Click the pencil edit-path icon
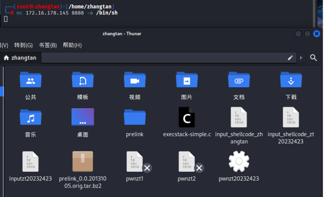Viewport: 324px width, 197px height. click(x=290, y=58)
